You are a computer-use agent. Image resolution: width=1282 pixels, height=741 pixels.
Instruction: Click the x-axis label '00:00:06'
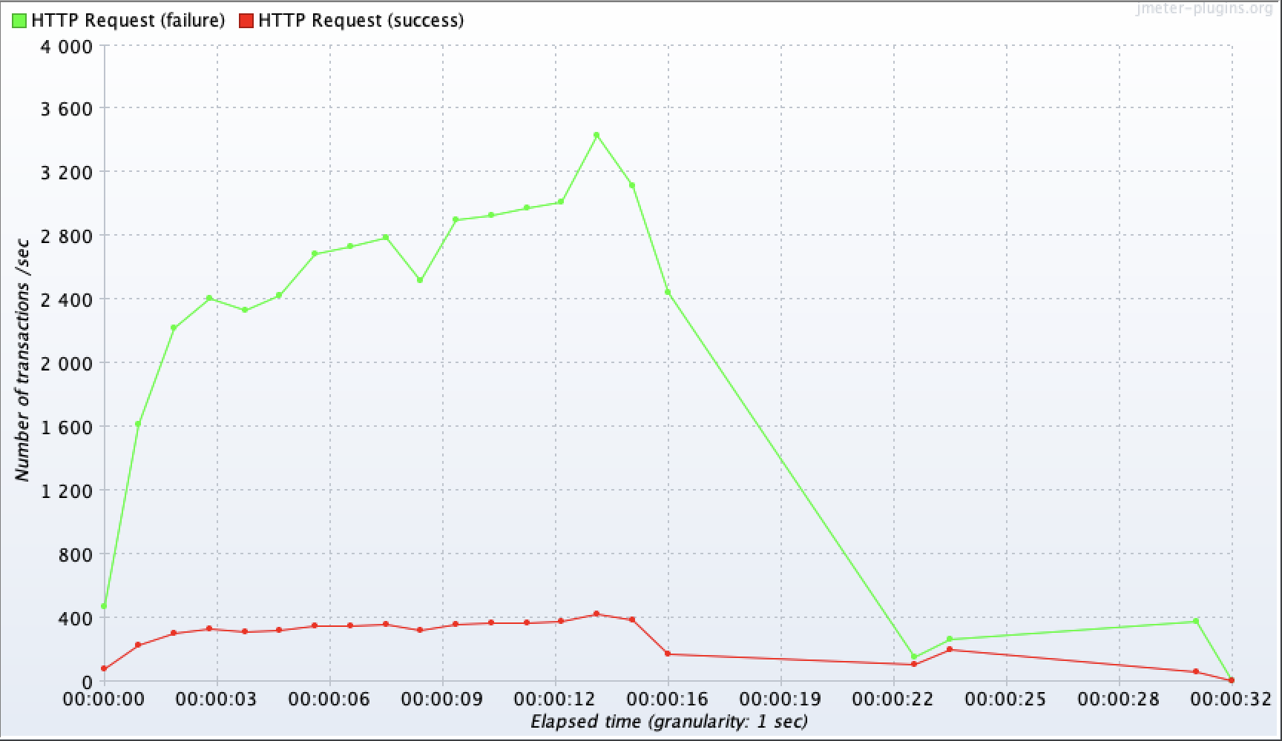pos(329,700)
